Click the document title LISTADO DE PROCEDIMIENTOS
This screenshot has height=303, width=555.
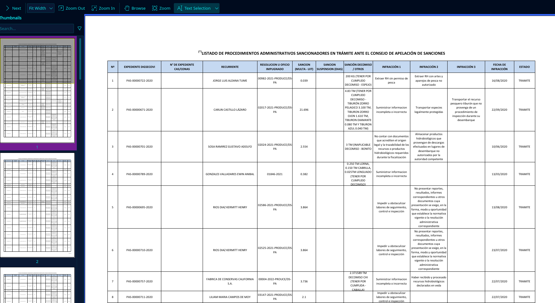[323, 53]
